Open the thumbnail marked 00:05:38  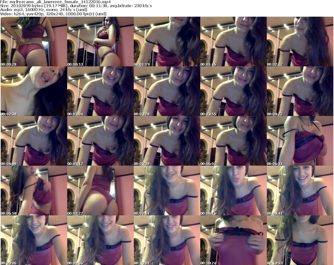[167, 141]
